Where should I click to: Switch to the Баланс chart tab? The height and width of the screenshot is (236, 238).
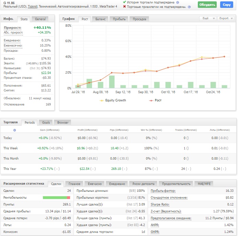[x=100, y=19]
